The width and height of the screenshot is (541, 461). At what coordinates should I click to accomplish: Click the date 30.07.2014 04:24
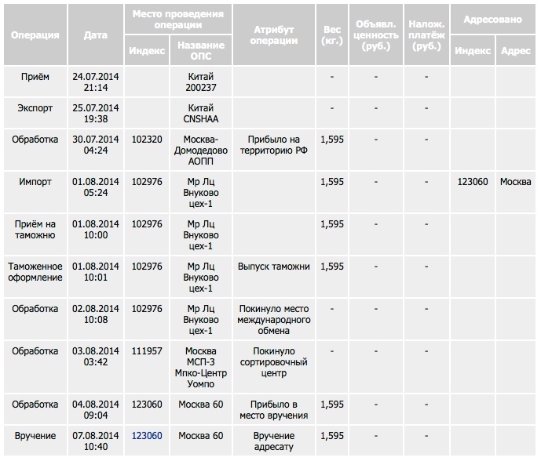pos(96,145)
